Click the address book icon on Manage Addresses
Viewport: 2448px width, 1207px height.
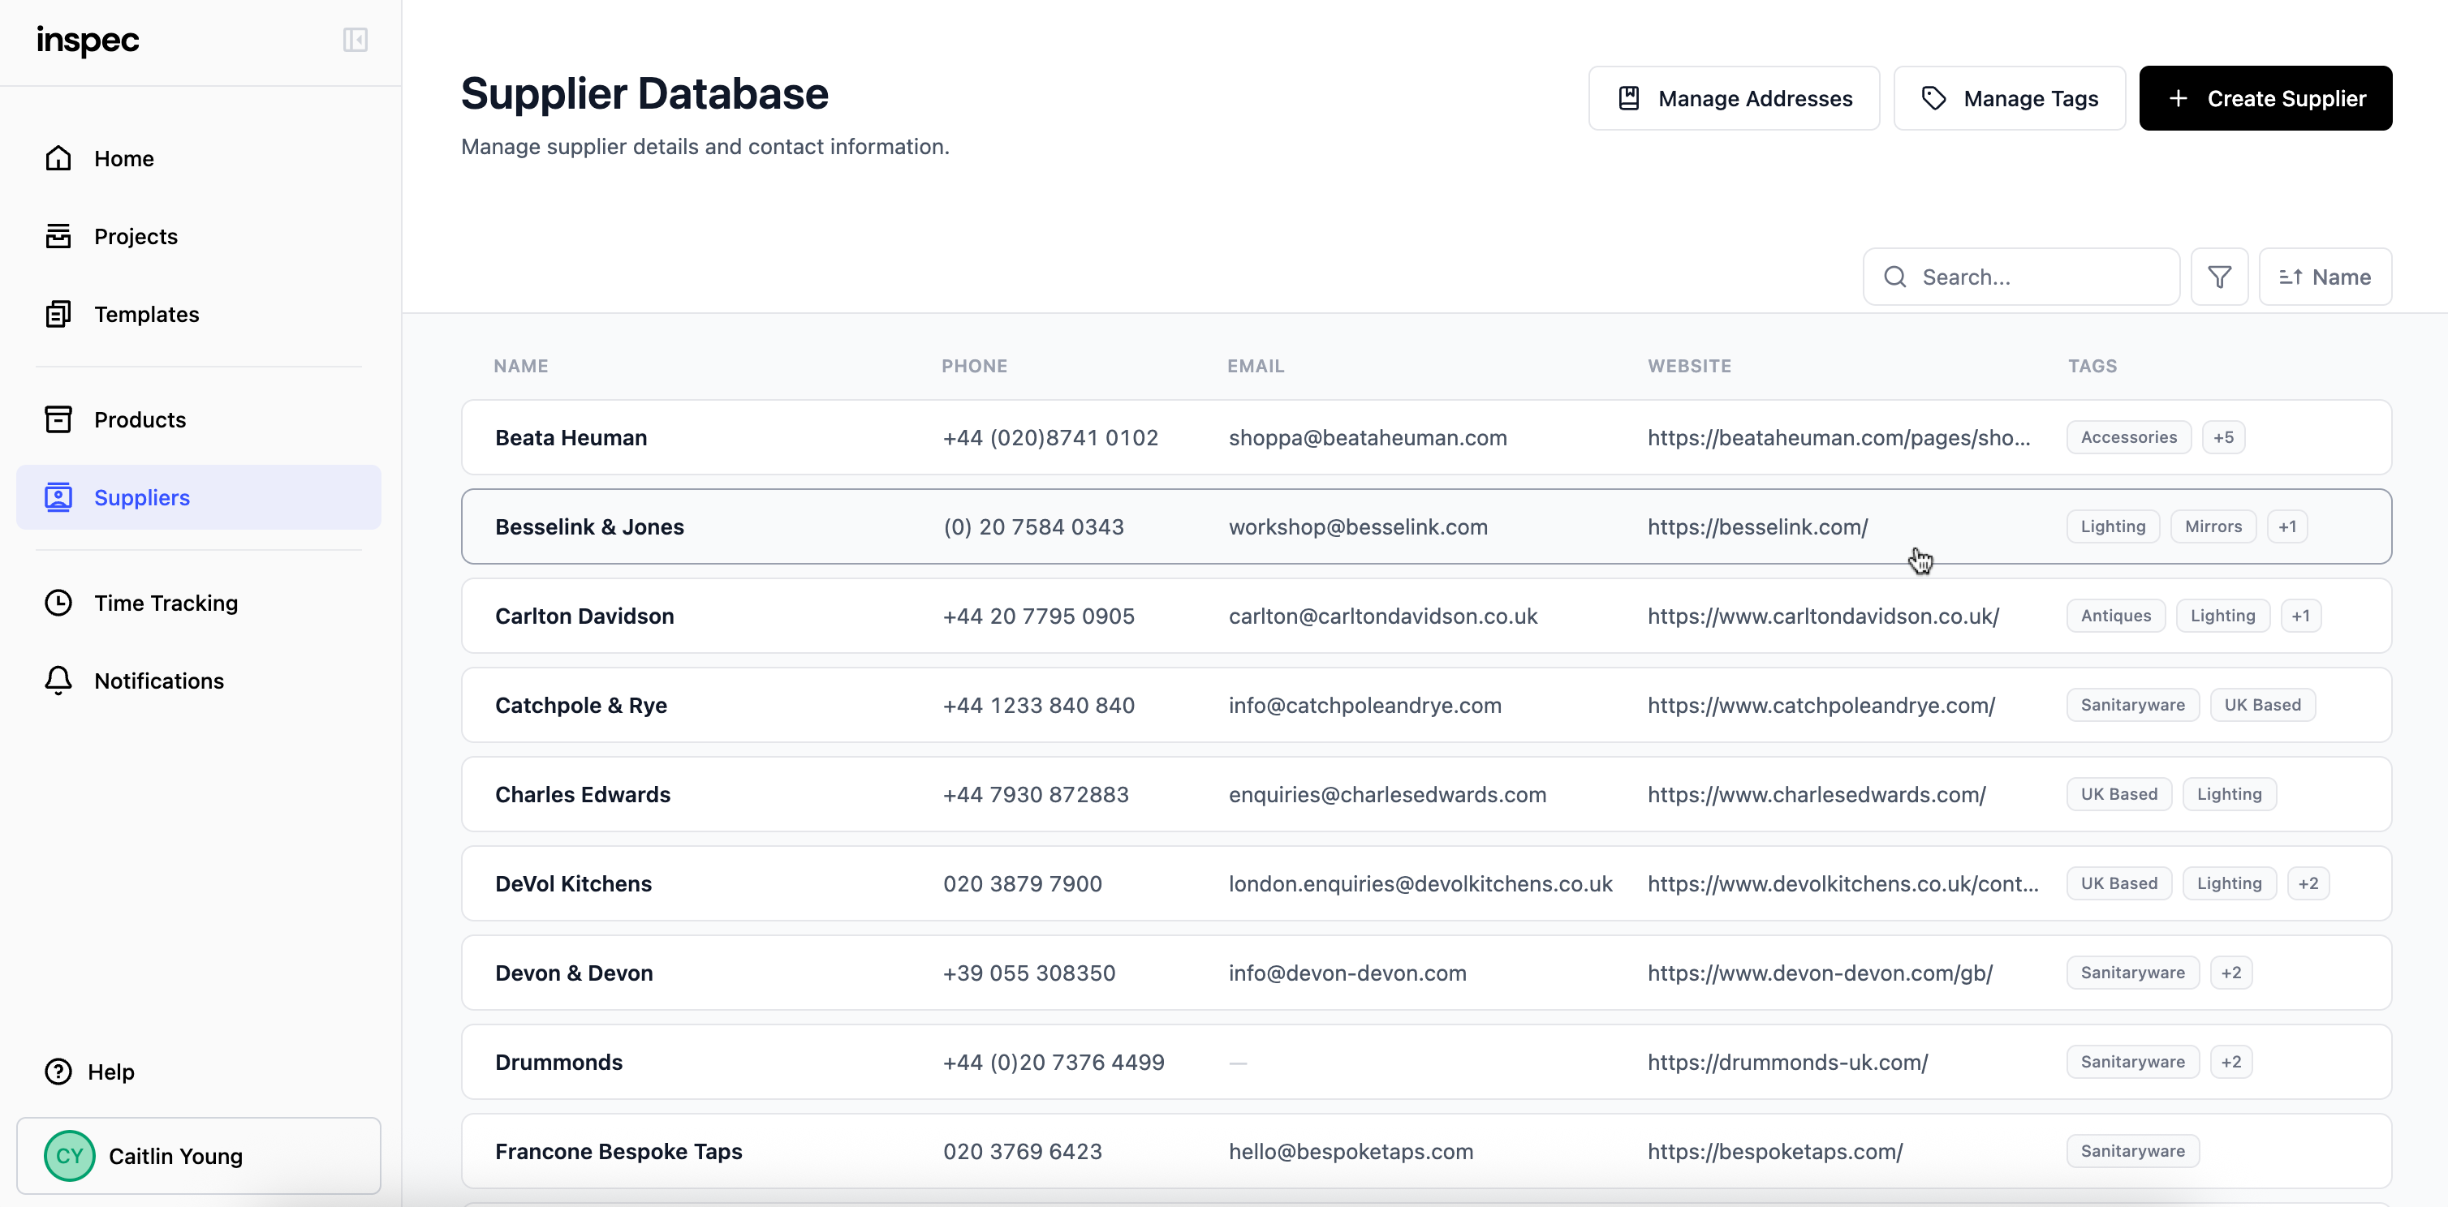(1629, 98)
